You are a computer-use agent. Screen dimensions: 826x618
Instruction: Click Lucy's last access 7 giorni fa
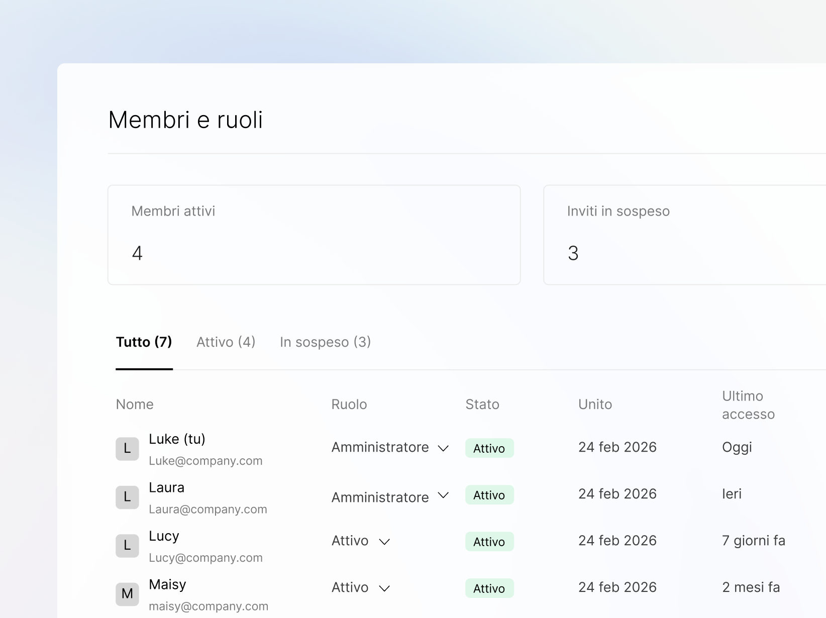click(x=754, y=541)
